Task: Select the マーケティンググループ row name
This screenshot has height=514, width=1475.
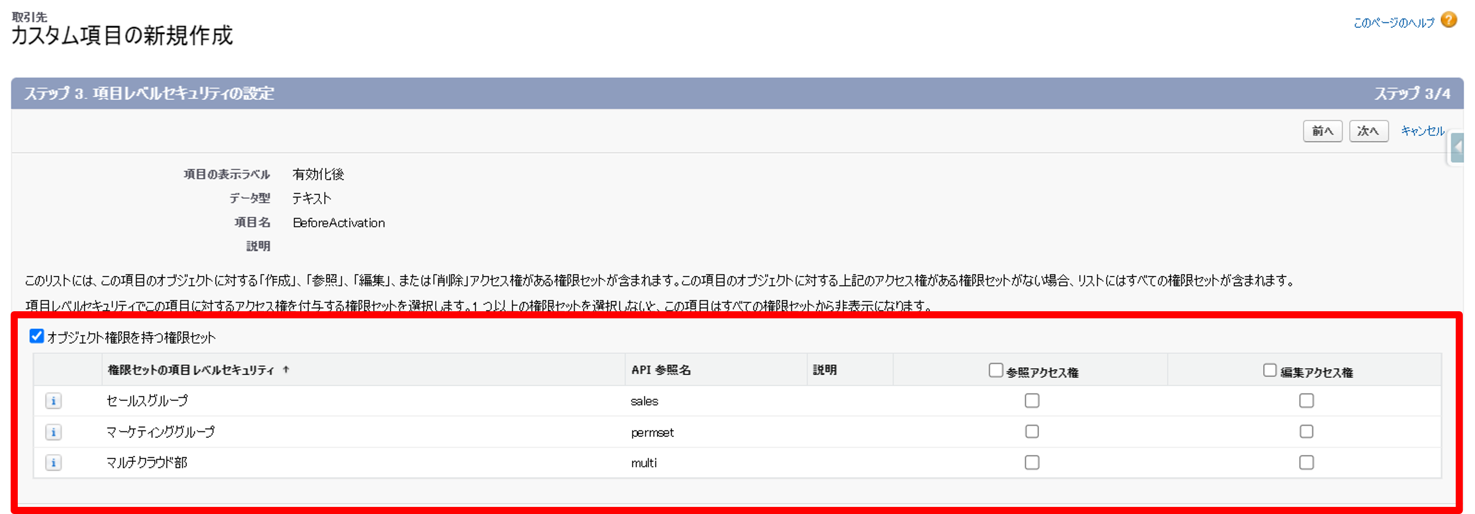Action: [x=160, y=432]
